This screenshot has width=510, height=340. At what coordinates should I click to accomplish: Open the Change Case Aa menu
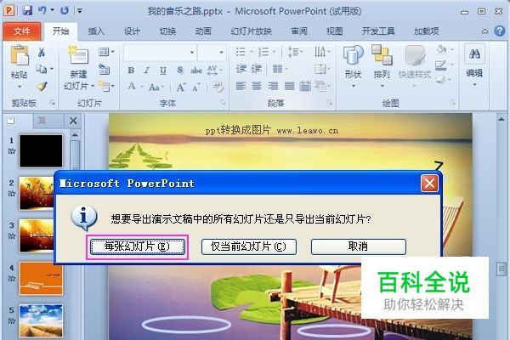click(x=156, y=87)
